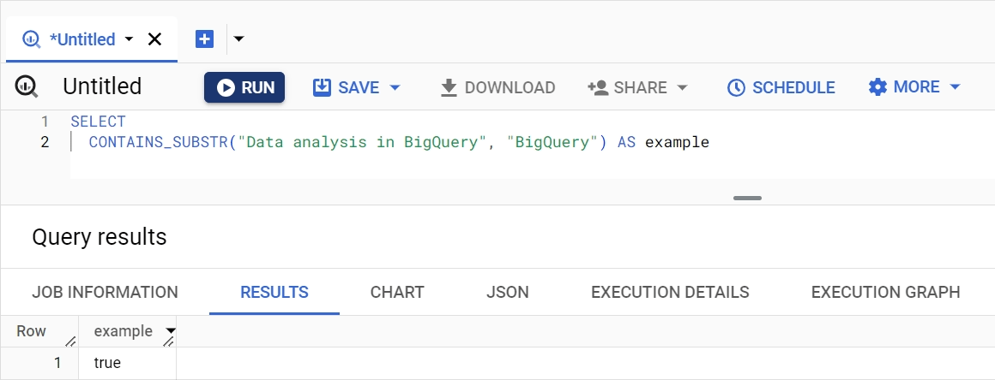This screenshot has width=995, height=380.
Task: Open the JSON tab
Action: pos(508,292)
